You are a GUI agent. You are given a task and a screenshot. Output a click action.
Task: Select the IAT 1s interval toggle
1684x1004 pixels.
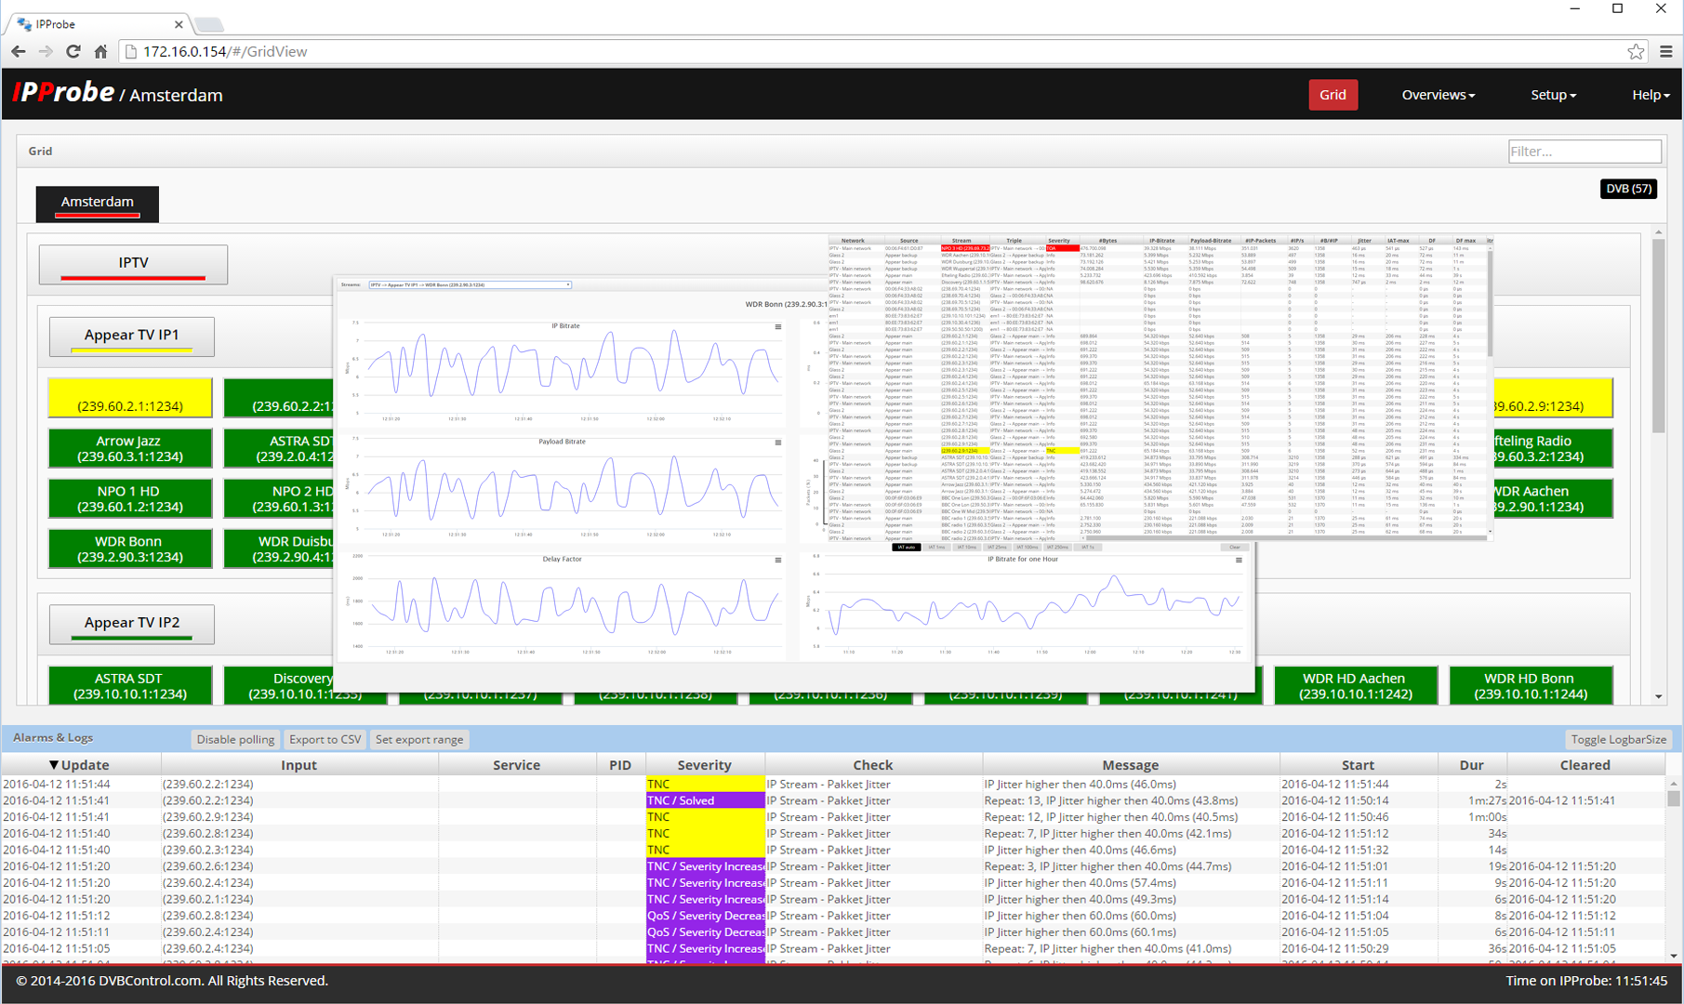click(1087, 548)
